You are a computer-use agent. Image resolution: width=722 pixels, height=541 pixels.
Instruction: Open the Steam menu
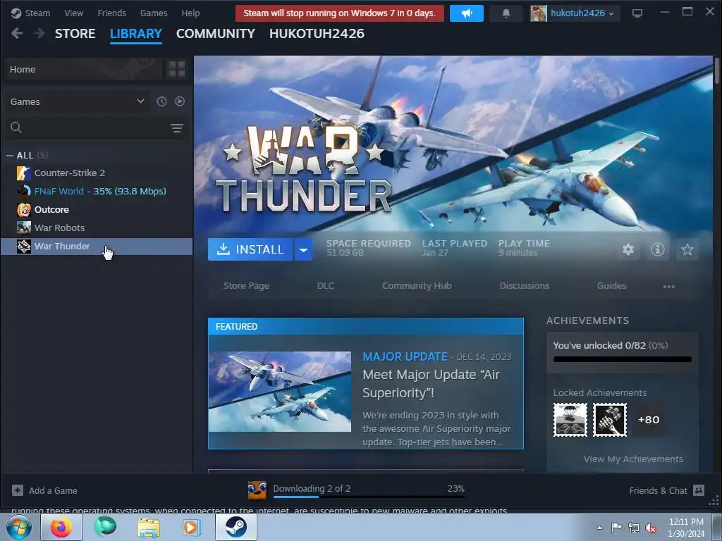30,13
